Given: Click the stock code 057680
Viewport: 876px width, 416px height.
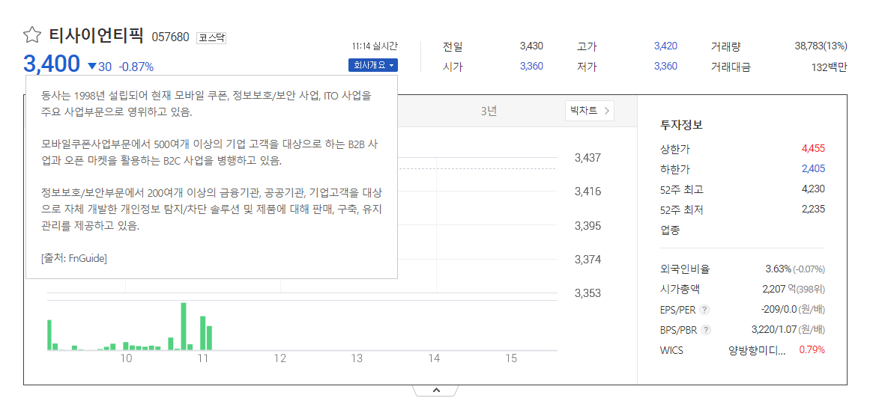Looking at the screenshot, I should [170, 38].
